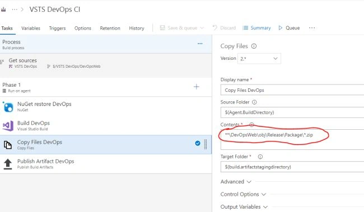Click the Display name input field

(292, 90)
